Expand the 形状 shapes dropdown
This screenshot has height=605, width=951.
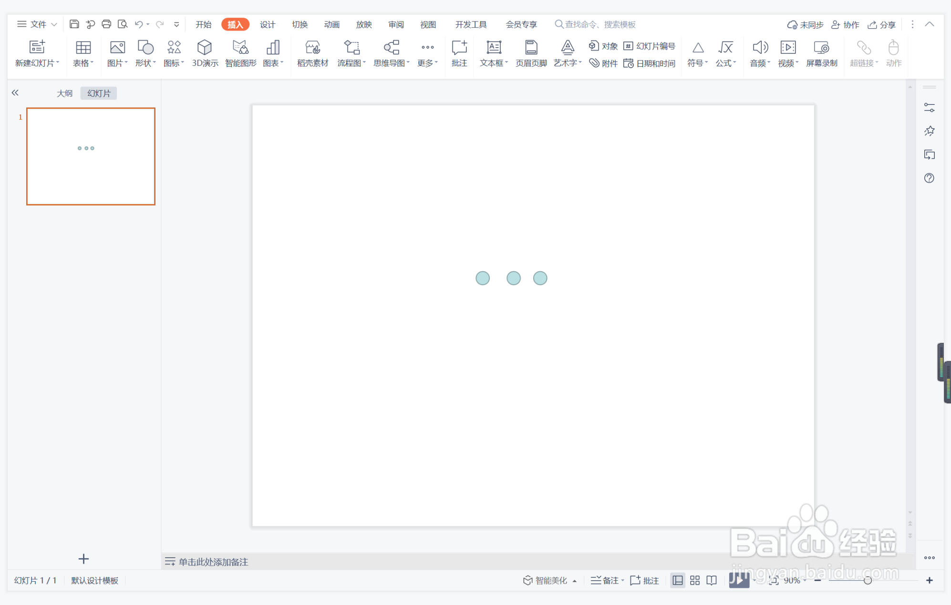point(145,63)
